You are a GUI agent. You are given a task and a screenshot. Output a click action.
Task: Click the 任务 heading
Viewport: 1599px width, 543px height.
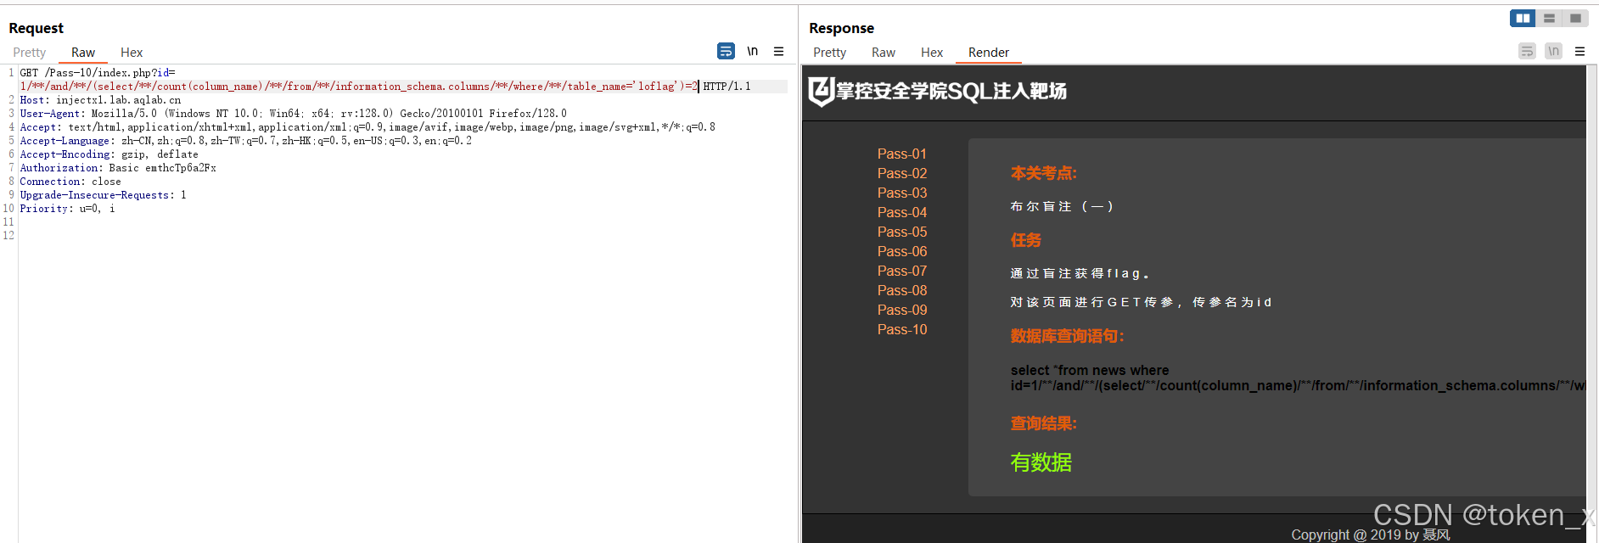[x=1025, y=240]
